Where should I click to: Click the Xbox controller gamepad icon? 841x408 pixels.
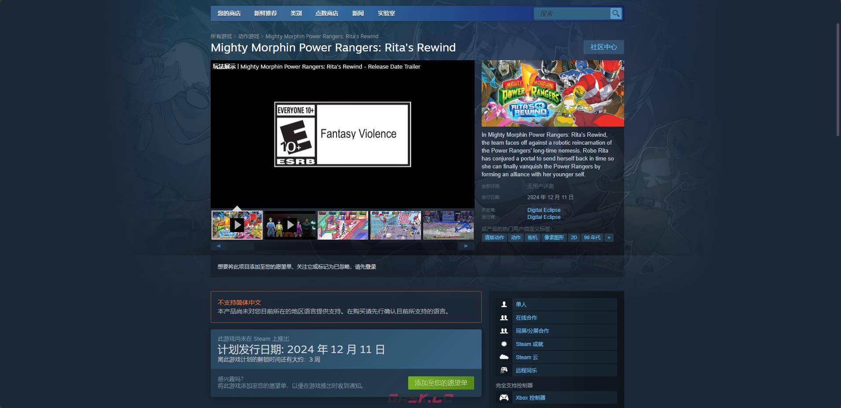[x=504, y=397]
